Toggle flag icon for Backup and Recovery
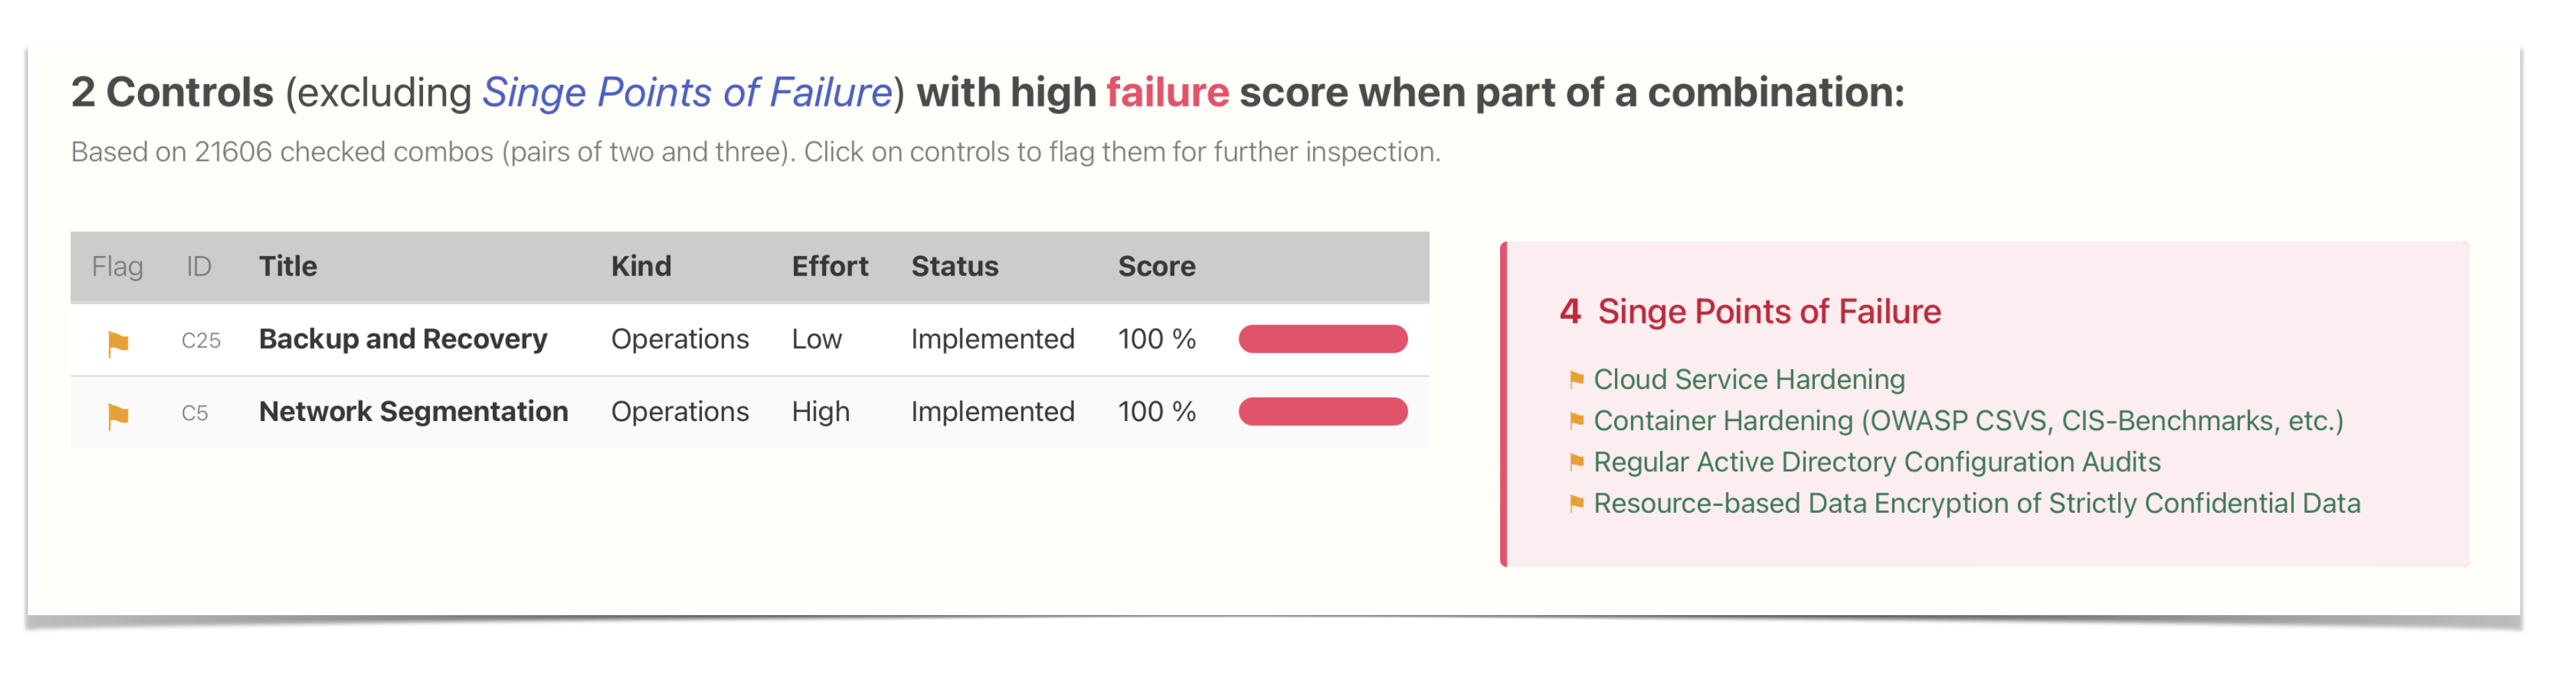 point(118,342)
